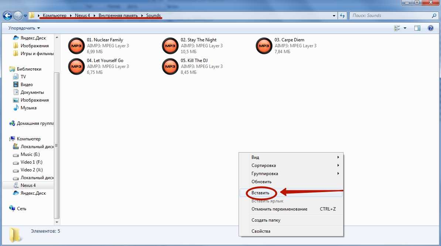
Task: Open the Упорядочить dropdown menu
Action: [x=24, y=28]
